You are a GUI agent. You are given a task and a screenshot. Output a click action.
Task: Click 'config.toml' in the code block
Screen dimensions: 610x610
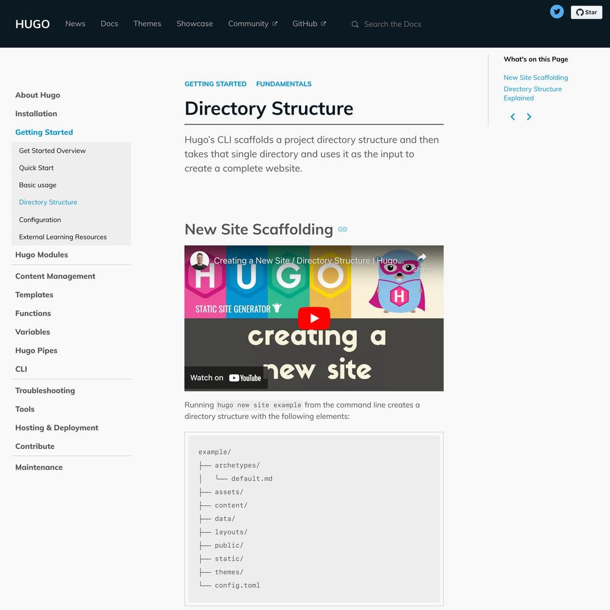coord(237,585)
